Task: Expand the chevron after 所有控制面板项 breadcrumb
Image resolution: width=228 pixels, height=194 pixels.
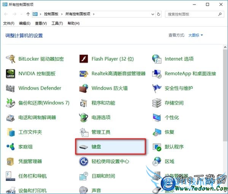Action: click(94, 14)
